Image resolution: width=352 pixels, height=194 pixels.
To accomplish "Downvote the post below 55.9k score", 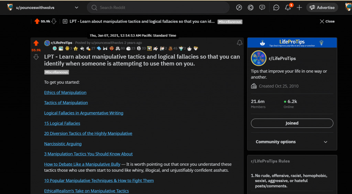I will (36, 57).
